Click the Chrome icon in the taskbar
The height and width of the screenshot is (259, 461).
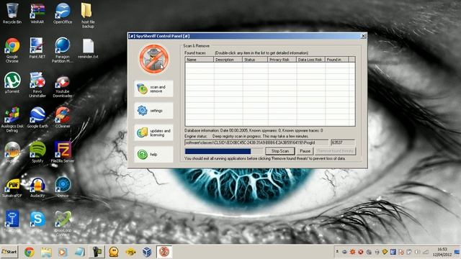(29, 252)
